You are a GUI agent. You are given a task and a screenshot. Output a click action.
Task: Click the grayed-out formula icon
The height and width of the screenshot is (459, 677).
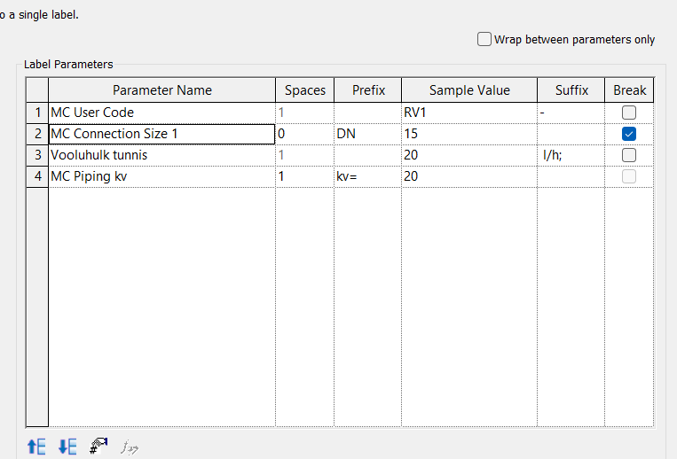(x=130, y=447)
